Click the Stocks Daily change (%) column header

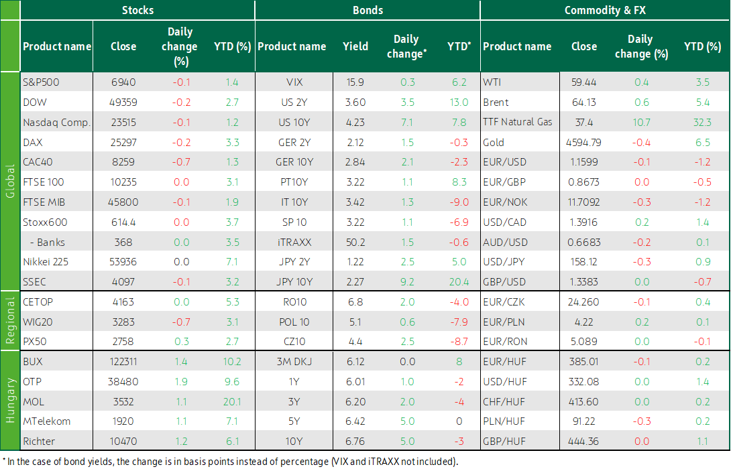click(180, 47)
